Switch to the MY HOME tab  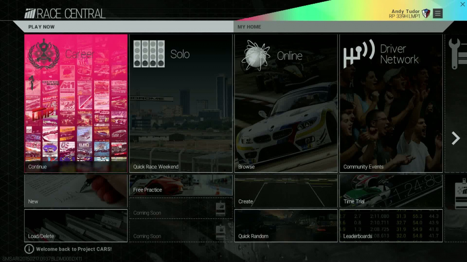coord(249,27)
